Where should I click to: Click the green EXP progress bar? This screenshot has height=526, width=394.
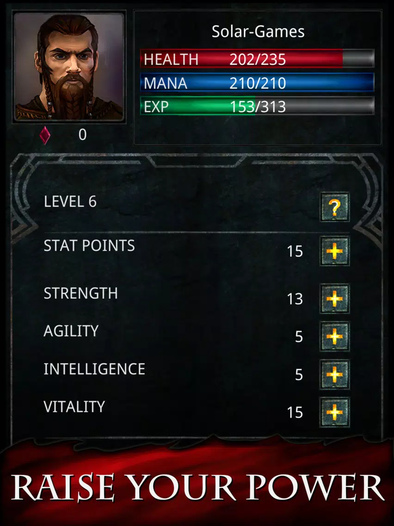pos(257,106)
